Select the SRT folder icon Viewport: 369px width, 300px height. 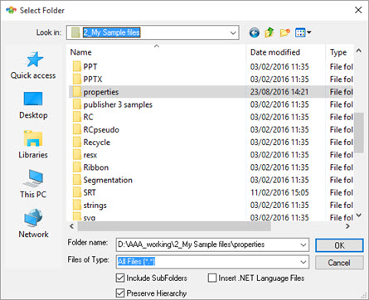click(x=76, y=192)
